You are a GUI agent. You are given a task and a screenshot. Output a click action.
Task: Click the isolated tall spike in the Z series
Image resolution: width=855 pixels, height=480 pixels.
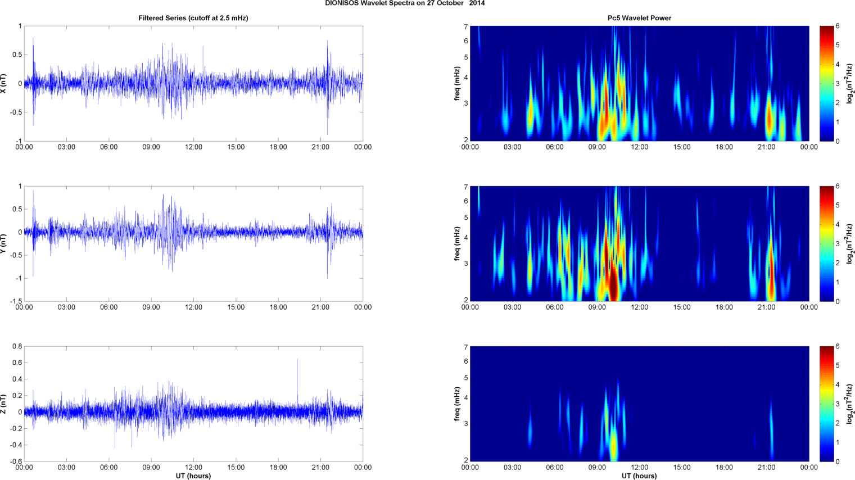point(297,382)
